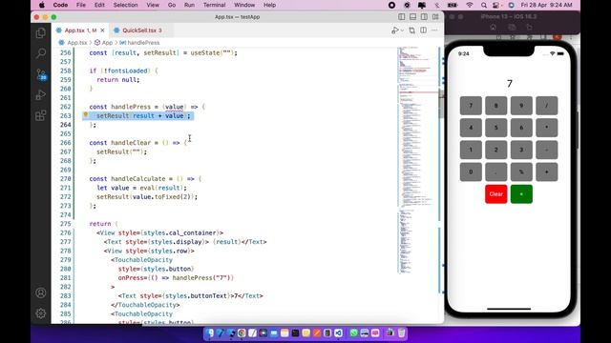Open the editor More Actions ellipsis menu
The height and width of the screenshot is (343, 611).
click(x=434, y=30)
